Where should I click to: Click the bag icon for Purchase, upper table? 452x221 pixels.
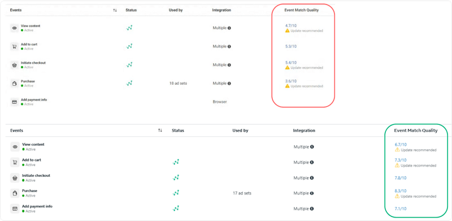(15, 84)
